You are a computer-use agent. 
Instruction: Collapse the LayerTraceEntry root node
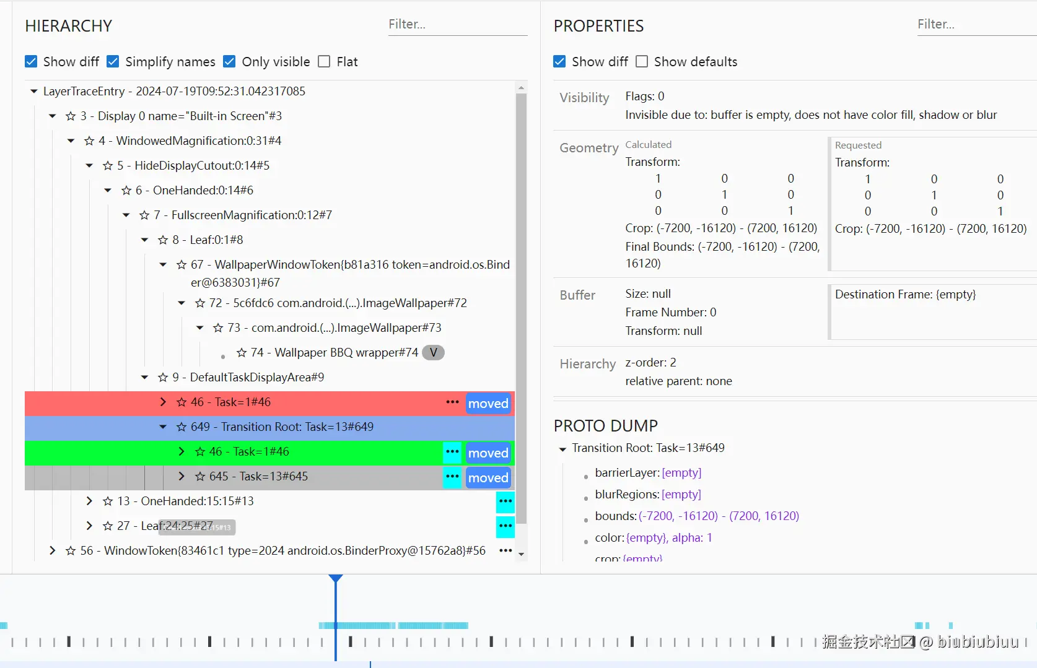[34, 92]
